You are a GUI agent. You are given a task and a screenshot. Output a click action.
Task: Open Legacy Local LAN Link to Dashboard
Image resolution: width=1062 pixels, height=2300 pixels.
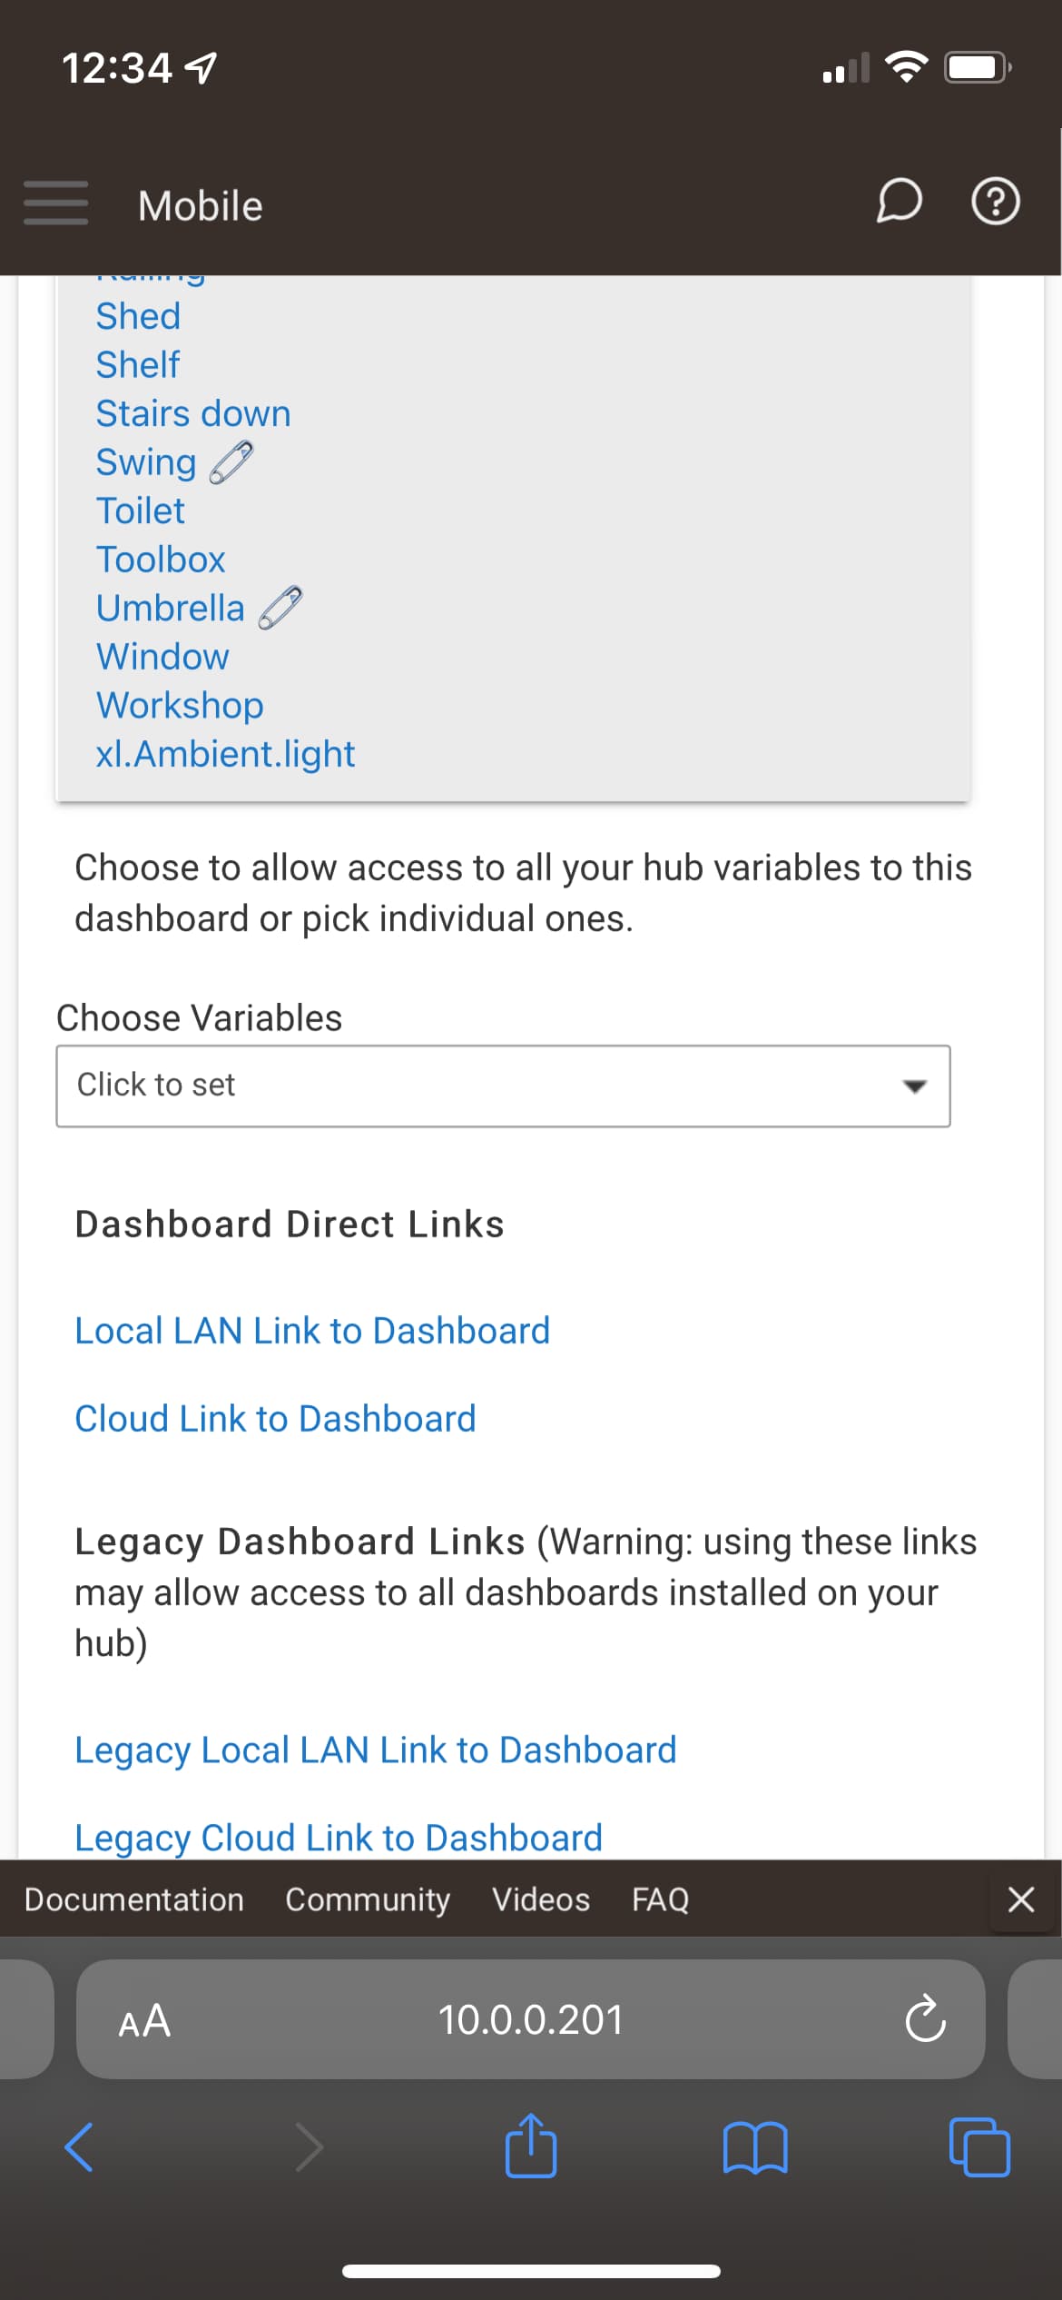[376, 1750]
